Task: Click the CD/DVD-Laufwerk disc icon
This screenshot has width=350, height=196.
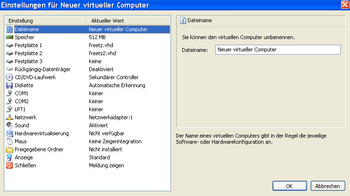Action: [x=9, y=77]
